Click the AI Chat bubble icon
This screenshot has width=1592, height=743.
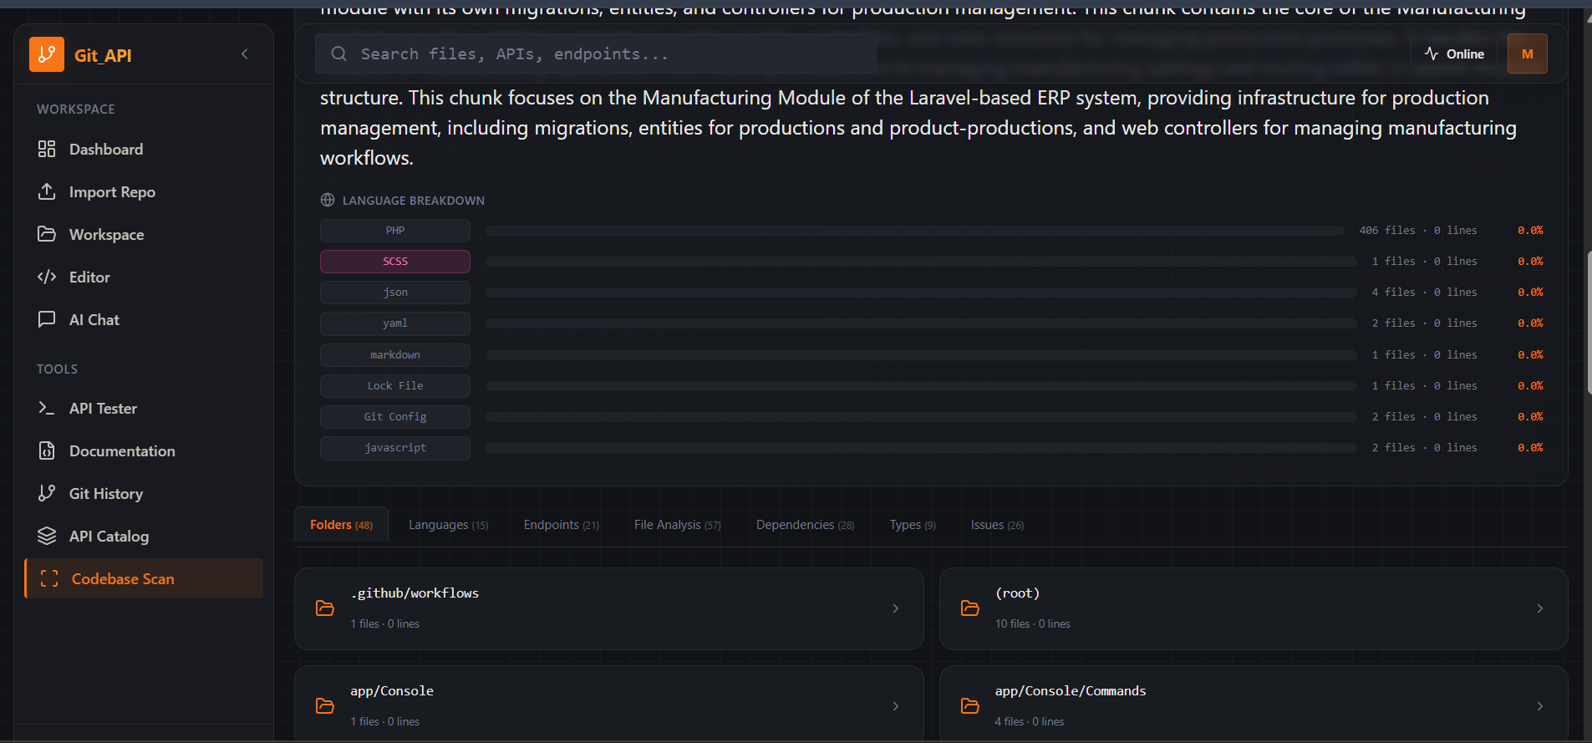click(x=47, y=319)
